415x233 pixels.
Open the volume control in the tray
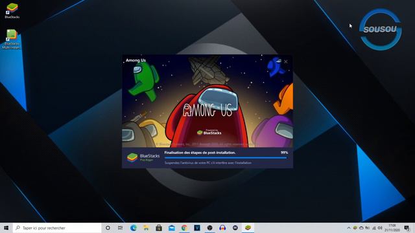tap(380, 228)
